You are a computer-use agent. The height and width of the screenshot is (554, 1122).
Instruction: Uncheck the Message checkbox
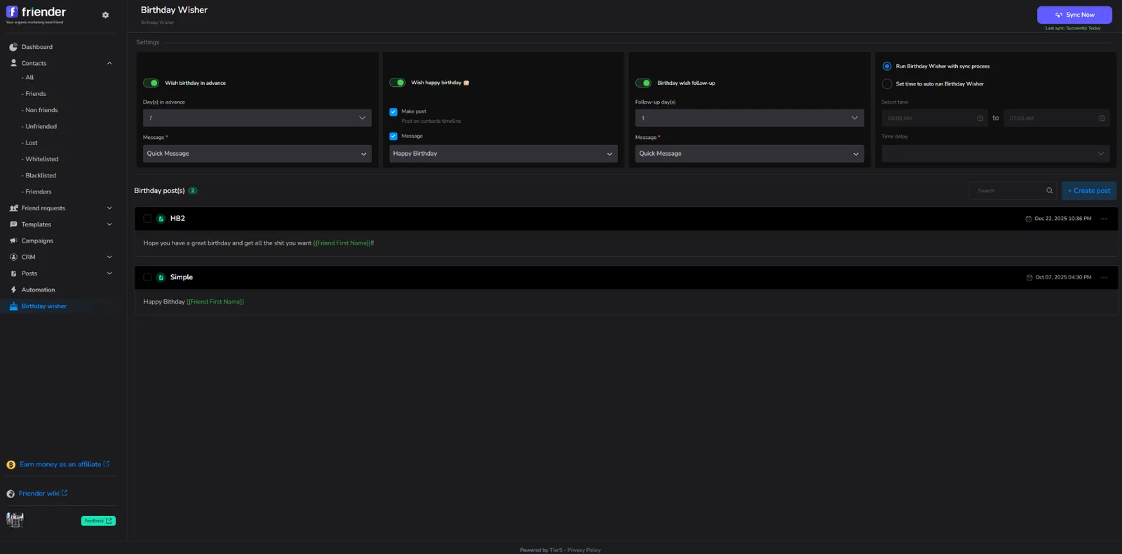pyautogui.click(x=393, y=136)
